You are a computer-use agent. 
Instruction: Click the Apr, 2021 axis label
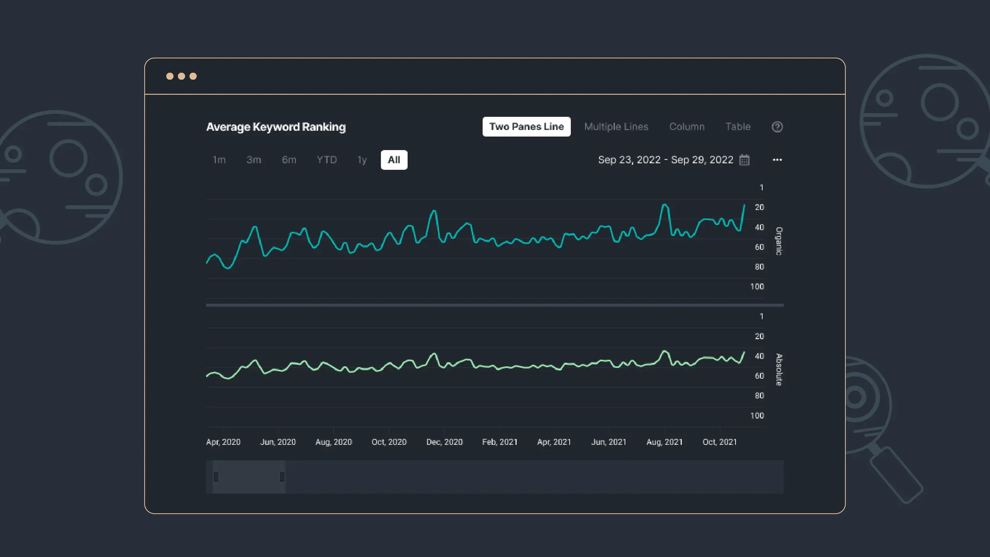pos(554,442)
